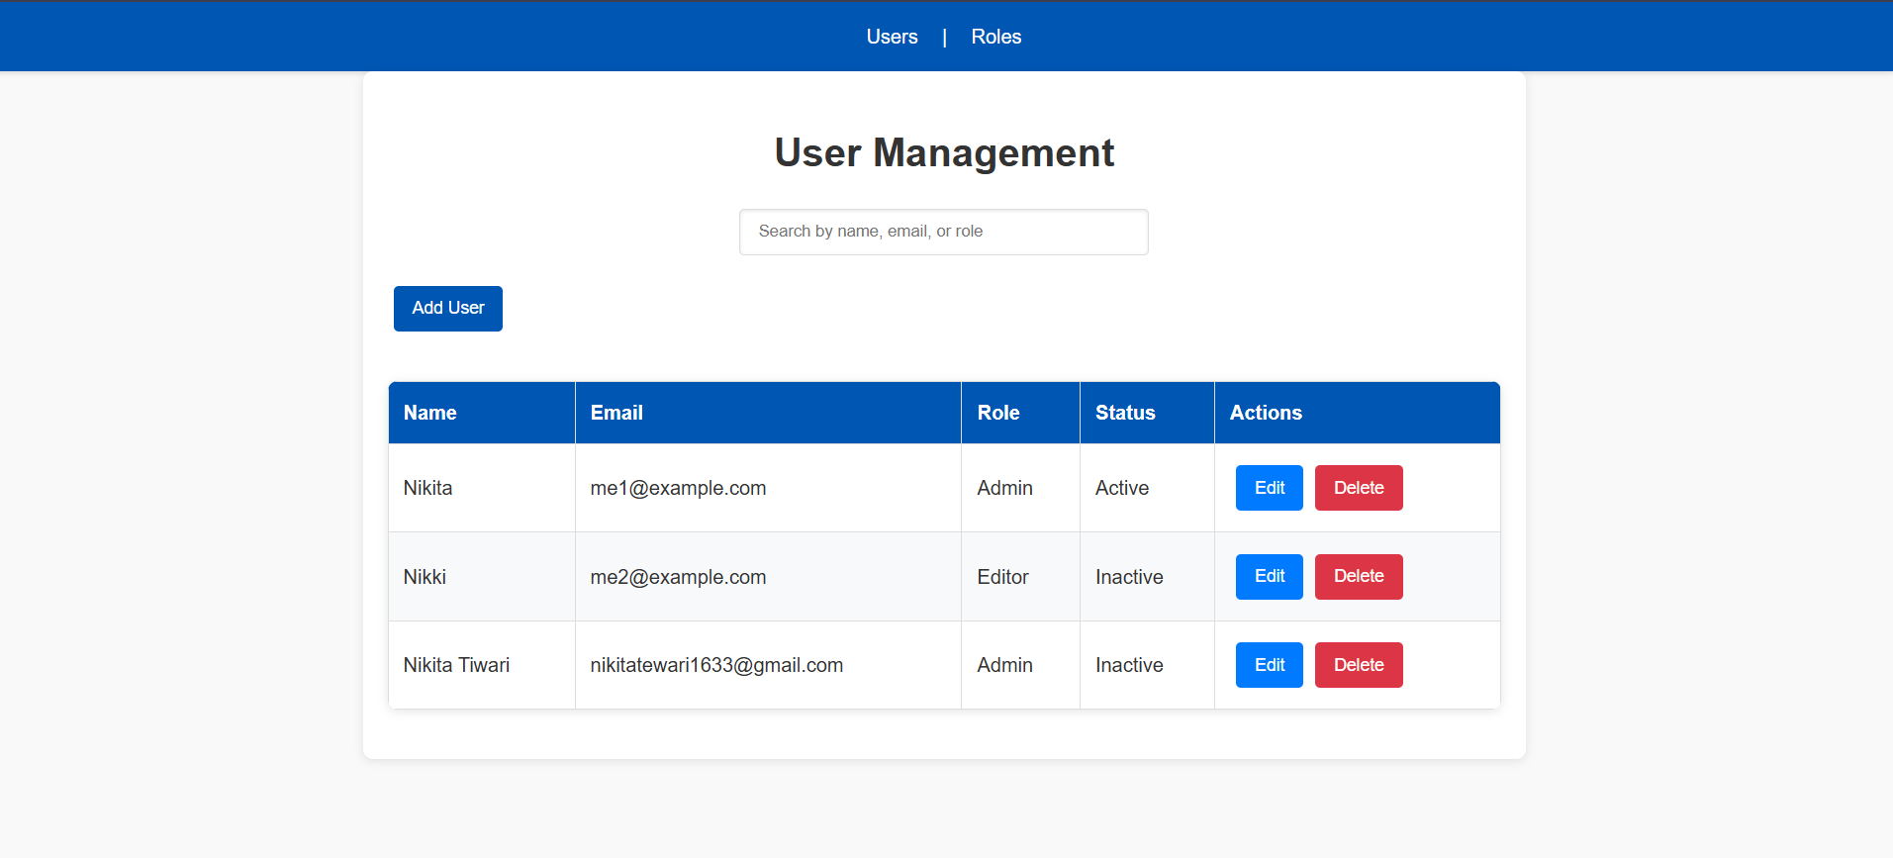Screen dimensions: 1893x858
Task: Click the User Management heading
Action: [944, 153]
